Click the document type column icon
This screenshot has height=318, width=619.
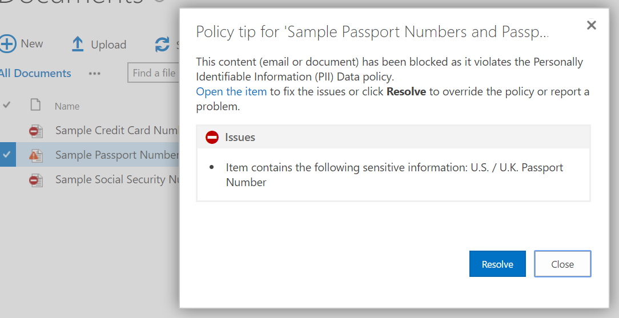click(x=35, y=105)
